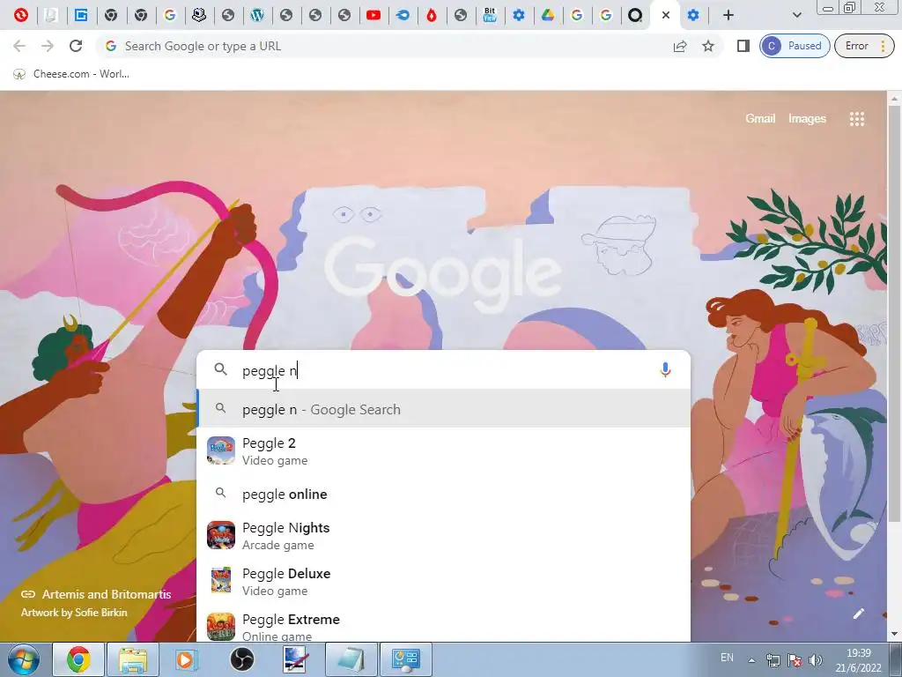Viewport: 902px width, 677px height.
Task: Reload the current page
Action: [76, 46]
